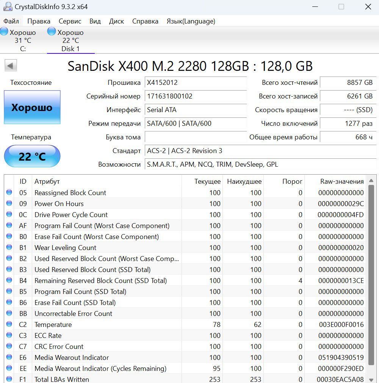This screenshot has height=383, width=379.
Task: Click the Прошивка field X4152012
Action: coord(196,83)
